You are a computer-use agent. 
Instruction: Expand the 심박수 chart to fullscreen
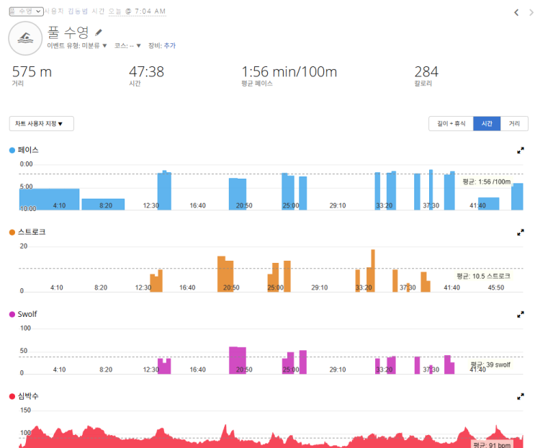[x=521, y=396]
